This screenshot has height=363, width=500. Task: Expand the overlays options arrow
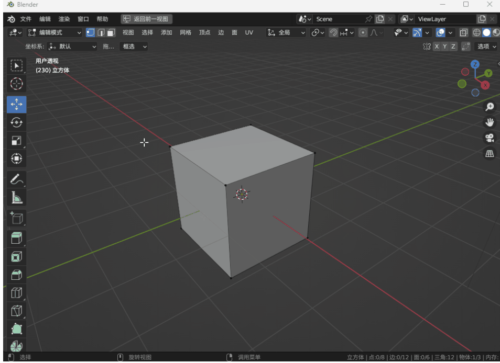pyautogui.click(x=450, y=32)
